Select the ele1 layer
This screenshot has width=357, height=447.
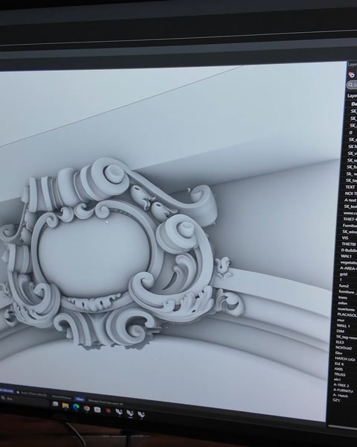coord(337,379)
